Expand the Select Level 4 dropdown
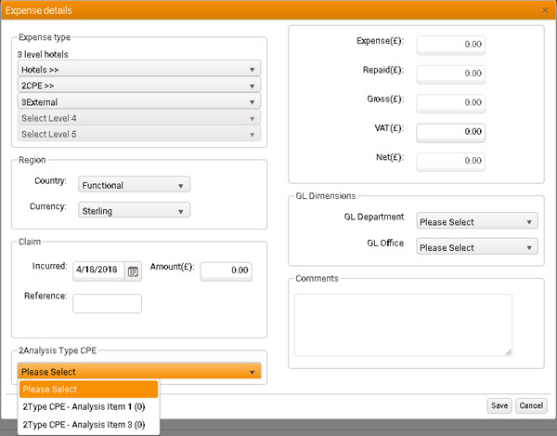This screenshot has height=436, width=557. click(x=139, y=118)
